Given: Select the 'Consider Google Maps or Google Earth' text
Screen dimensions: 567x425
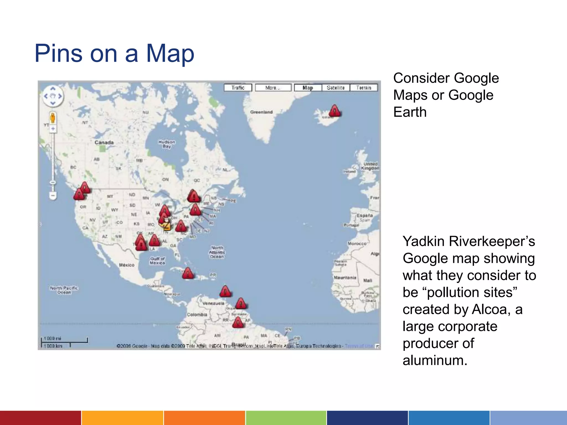Looking at the screenshot, I should (446, 95).
